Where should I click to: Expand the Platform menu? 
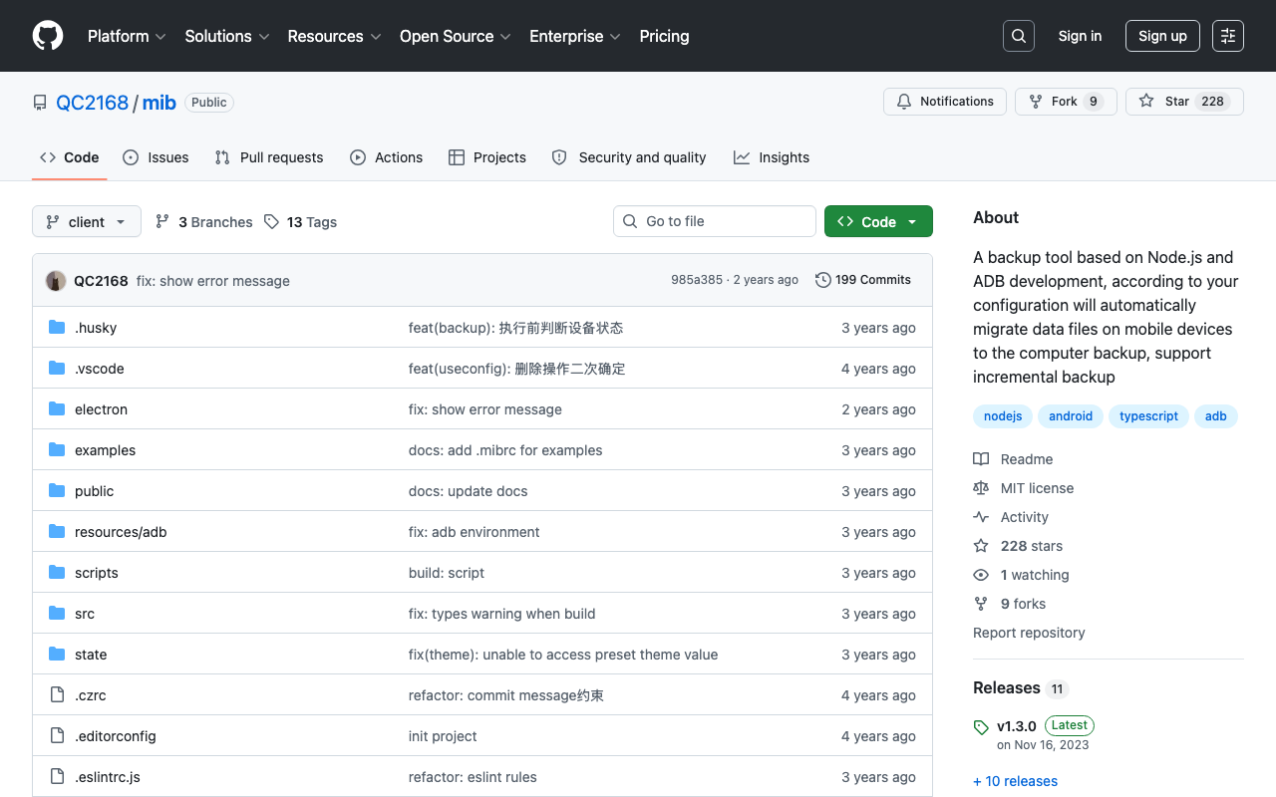(127, 36)
